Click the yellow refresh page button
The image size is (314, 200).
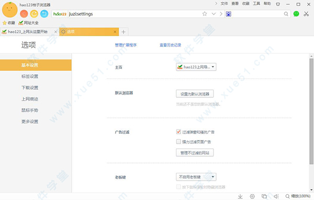click(34, 14)
